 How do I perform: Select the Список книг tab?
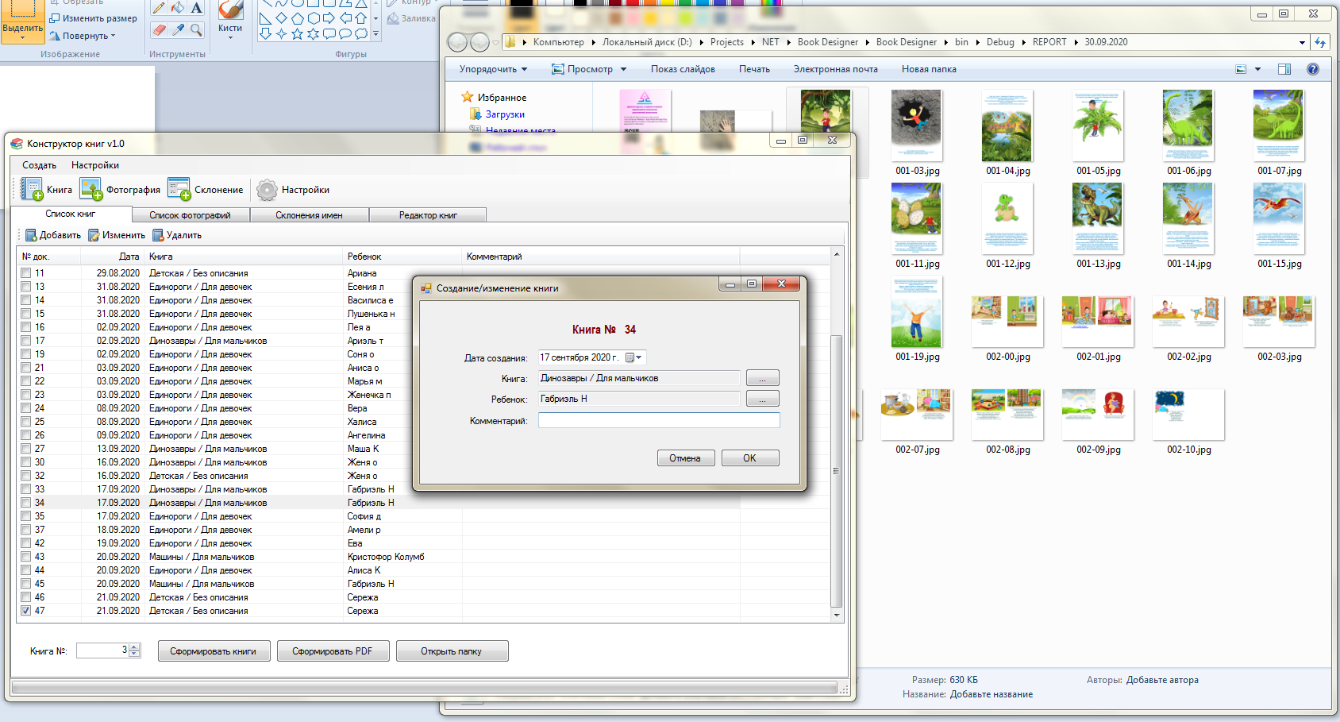coord(71,214)
